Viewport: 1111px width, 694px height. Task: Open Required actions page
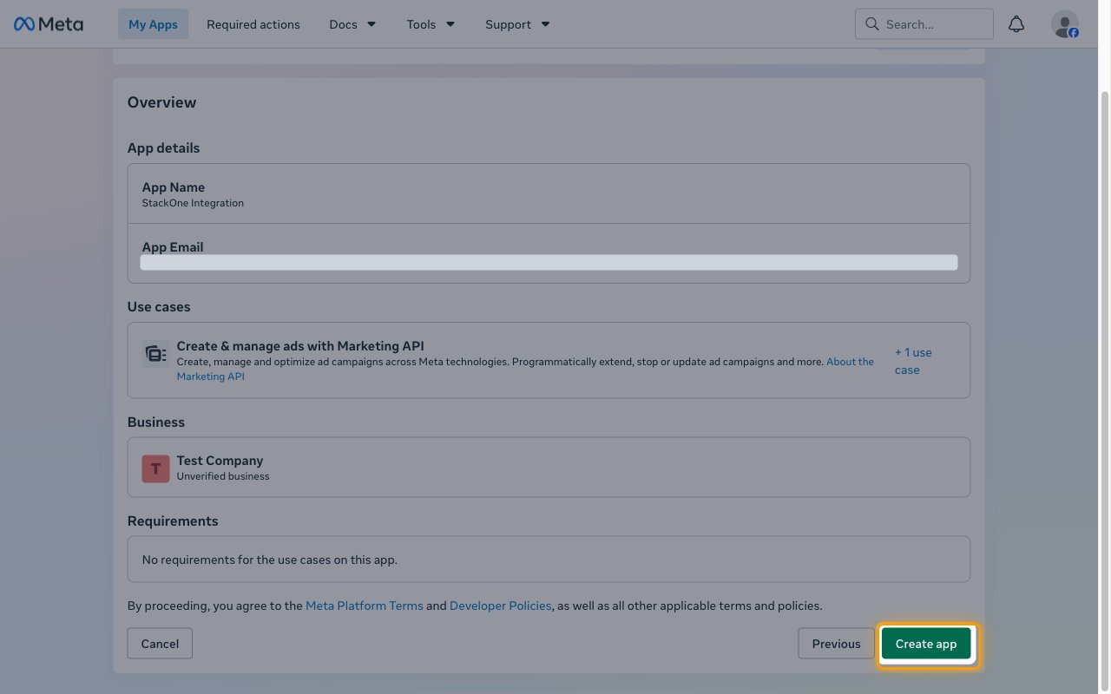click(253, 24)
